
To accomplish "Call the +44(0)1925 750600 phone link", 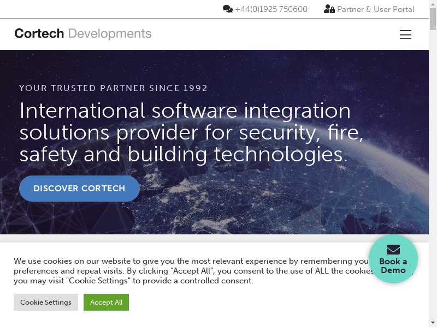I will (271, 9).
